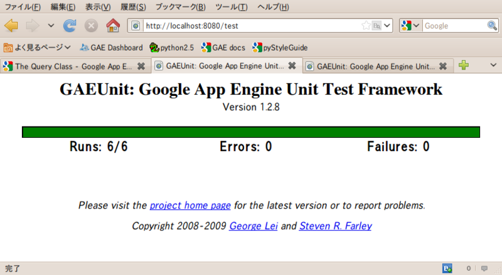Click the site identity icon in address bar

click(x=136, y=26)
